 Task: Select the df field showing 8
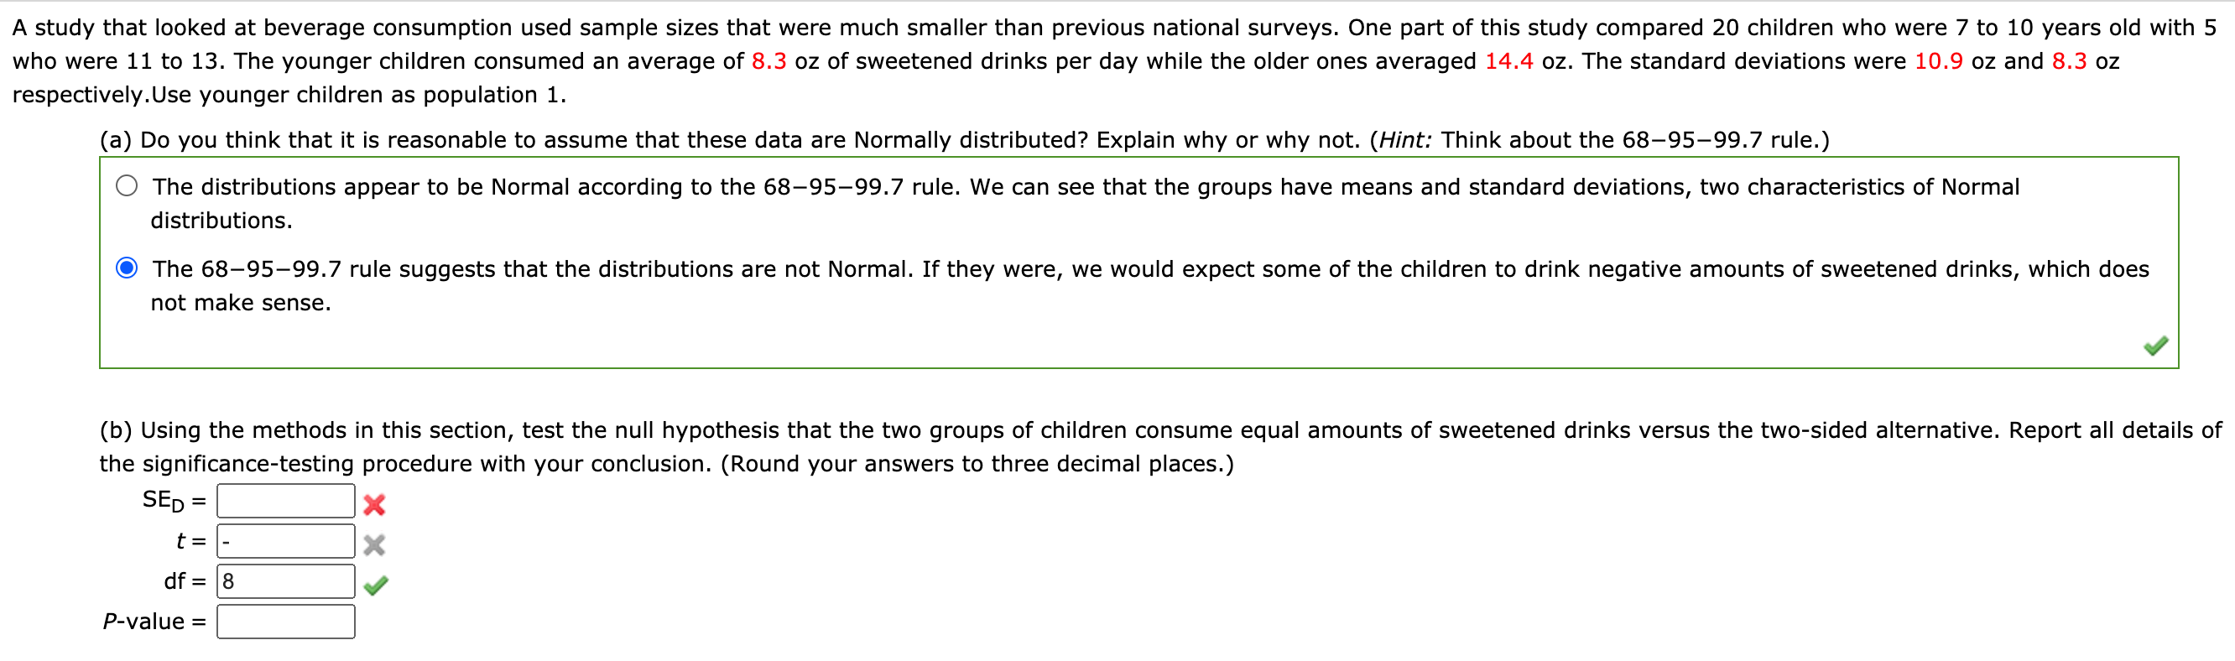coord(284,581)
